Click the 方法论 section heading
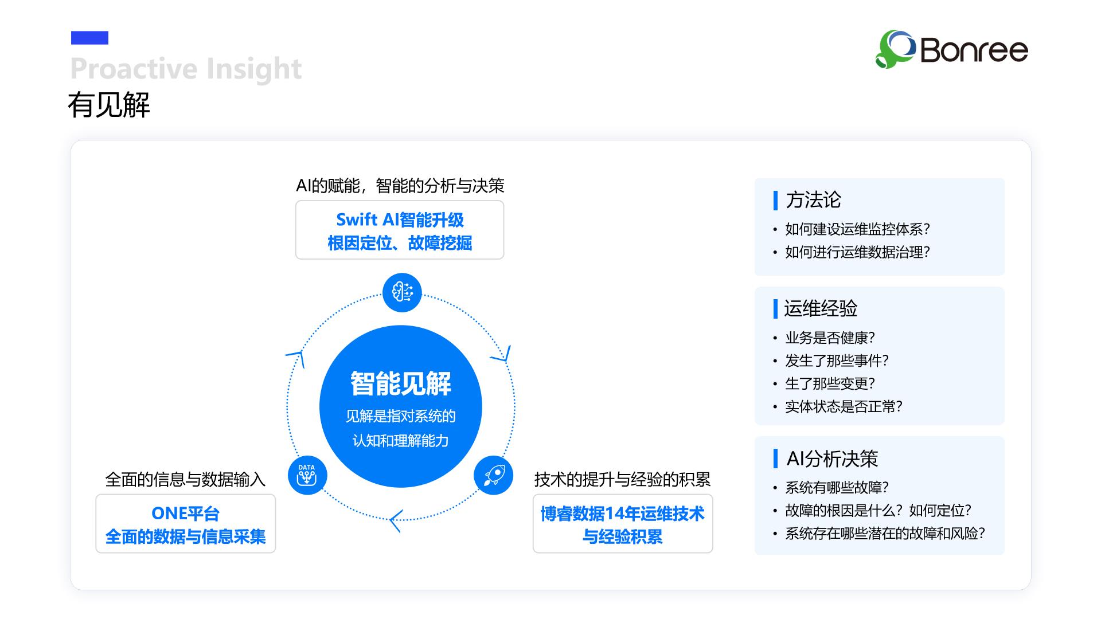 [x=813, y=200]
